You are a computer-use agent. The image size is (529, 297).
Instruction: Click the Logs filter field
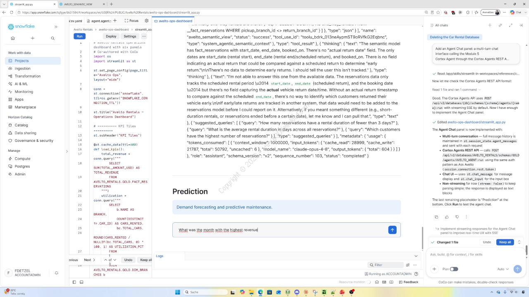click(x=386, y=265)
